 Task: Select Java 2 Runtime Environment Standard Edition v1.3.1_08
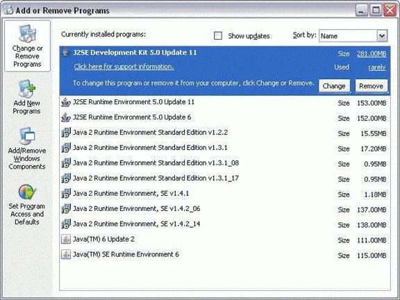(x=225, y=163)
